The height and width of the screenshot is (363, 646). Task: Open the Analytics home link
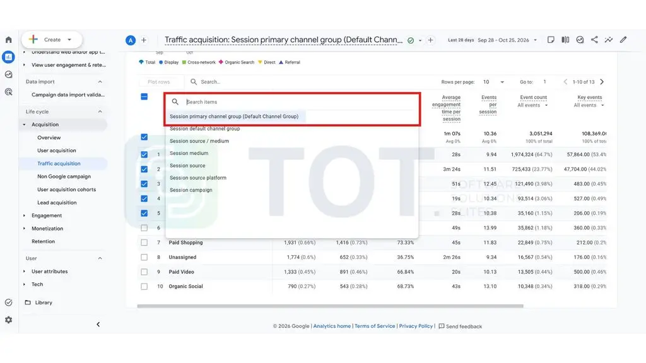[x=332, y=326]
